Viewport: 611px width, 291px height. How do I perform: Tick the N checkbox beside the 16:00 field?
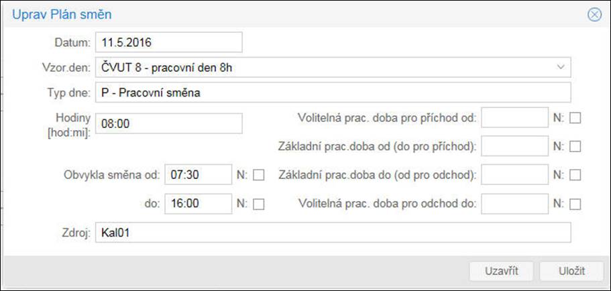click(259, 204)
